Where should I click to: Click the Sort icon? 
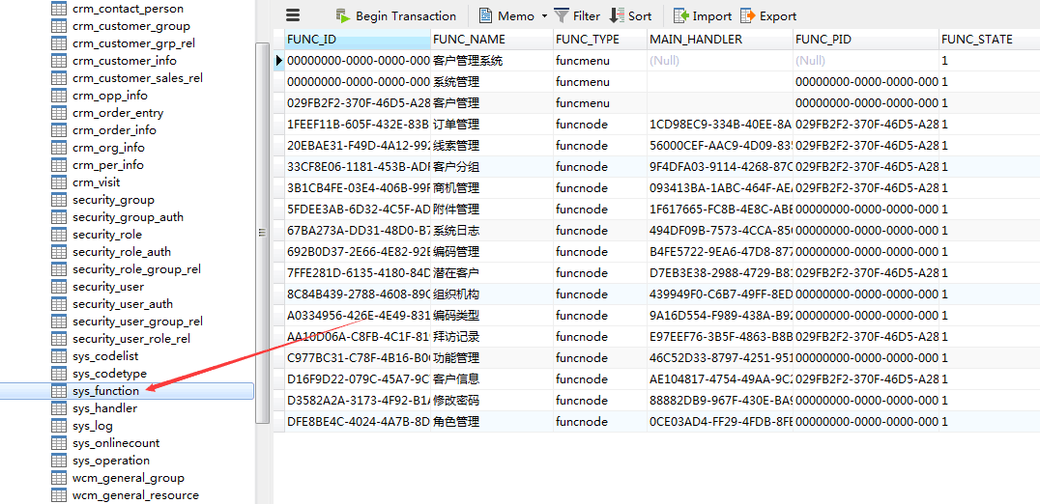point(617,15)
